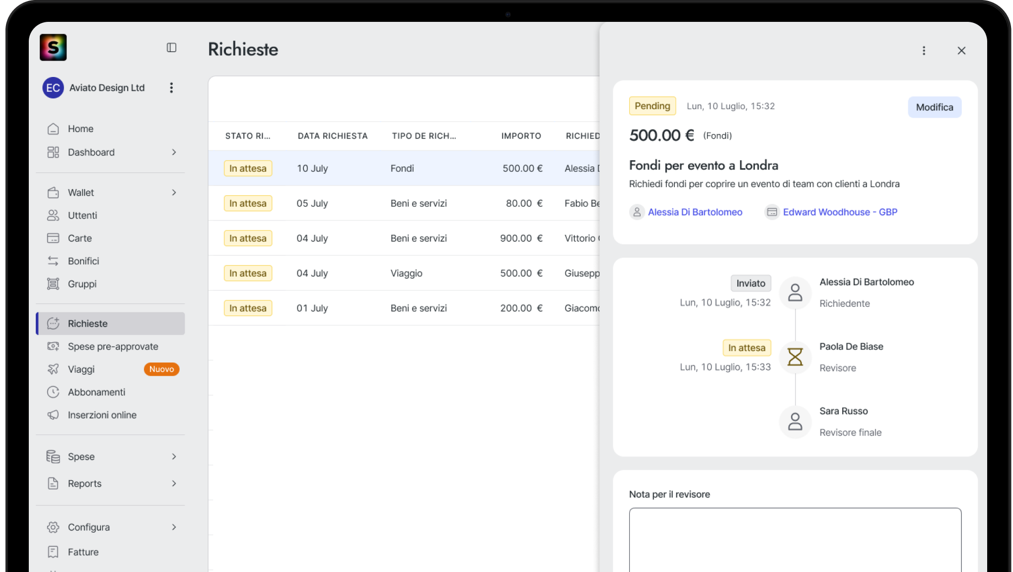1013x572 pixels.
Task: Open Alessia Di Bartolomeo profile link
Action: click(x=695, y=212)
